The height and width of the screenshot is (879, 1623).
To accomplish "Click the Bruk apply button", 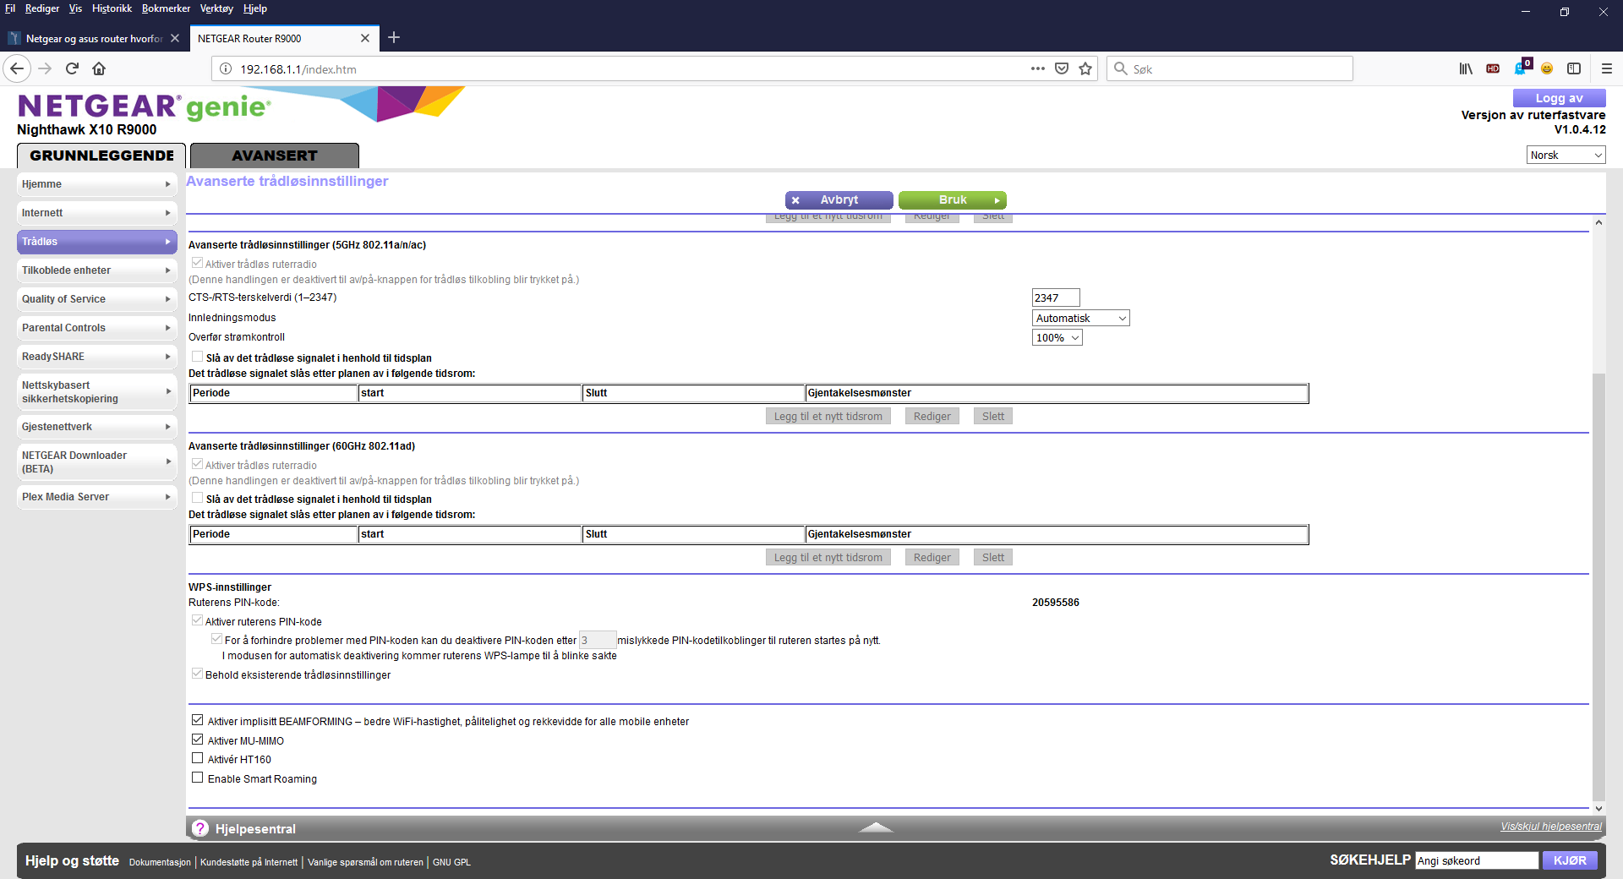I will (953, 199).
